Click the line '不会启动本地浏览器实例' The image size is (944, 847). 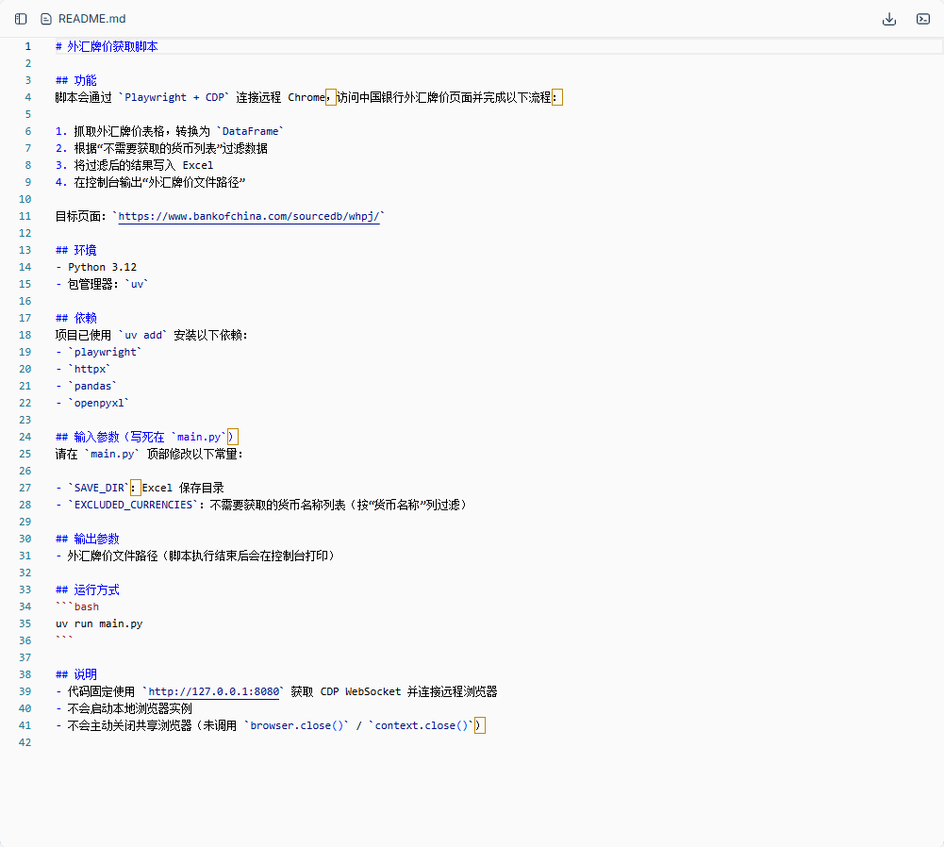pos(129,708)
